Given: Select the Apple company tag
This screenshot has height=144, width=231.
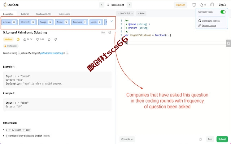Looking at the screenshot, I should [x=96, y=22].
